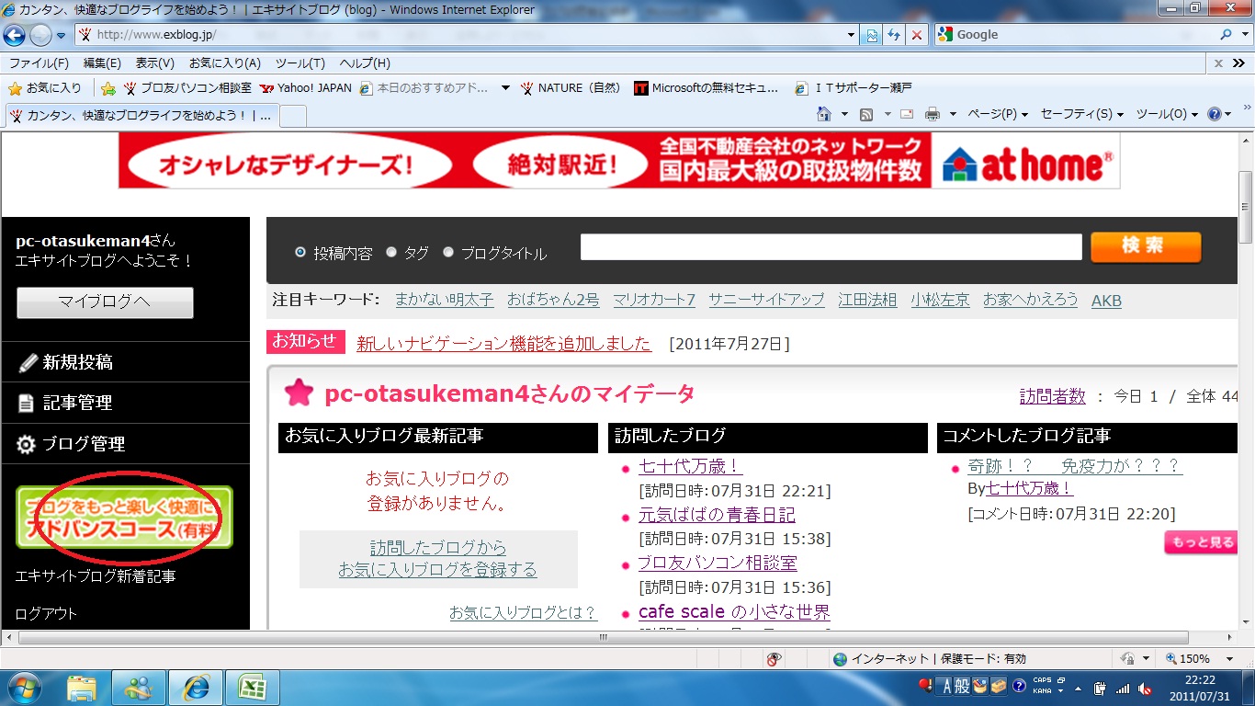This screenshot has width=1255, height=706.
Task: Open the IME Help question-mark icon
Action: click(1019, 686)
